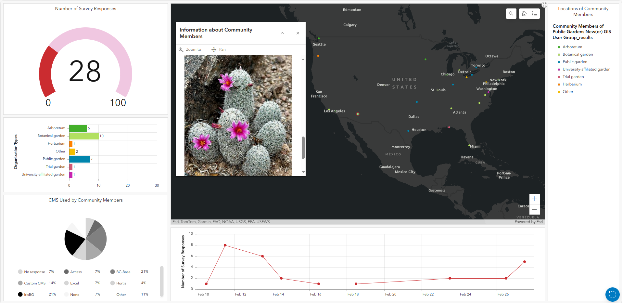
Task: Collapse the Community Members popup with chevron
Action: point(282,33)
